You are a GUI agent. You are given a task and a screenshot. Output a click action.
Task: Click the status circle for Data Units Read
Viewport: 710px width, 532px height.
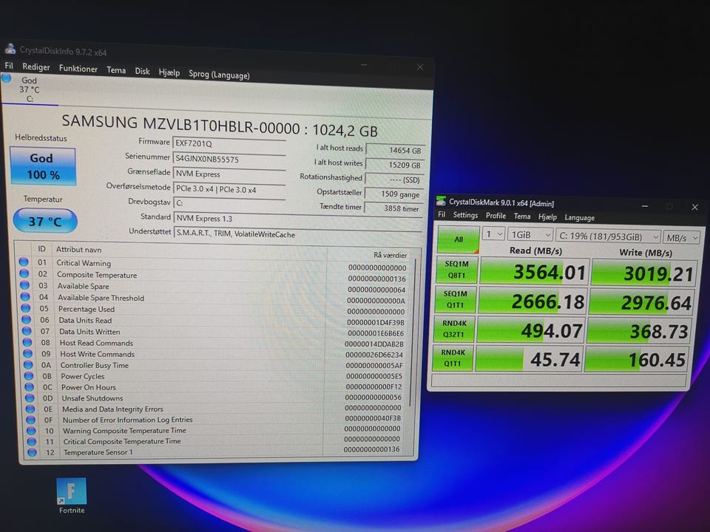point(27,319)
